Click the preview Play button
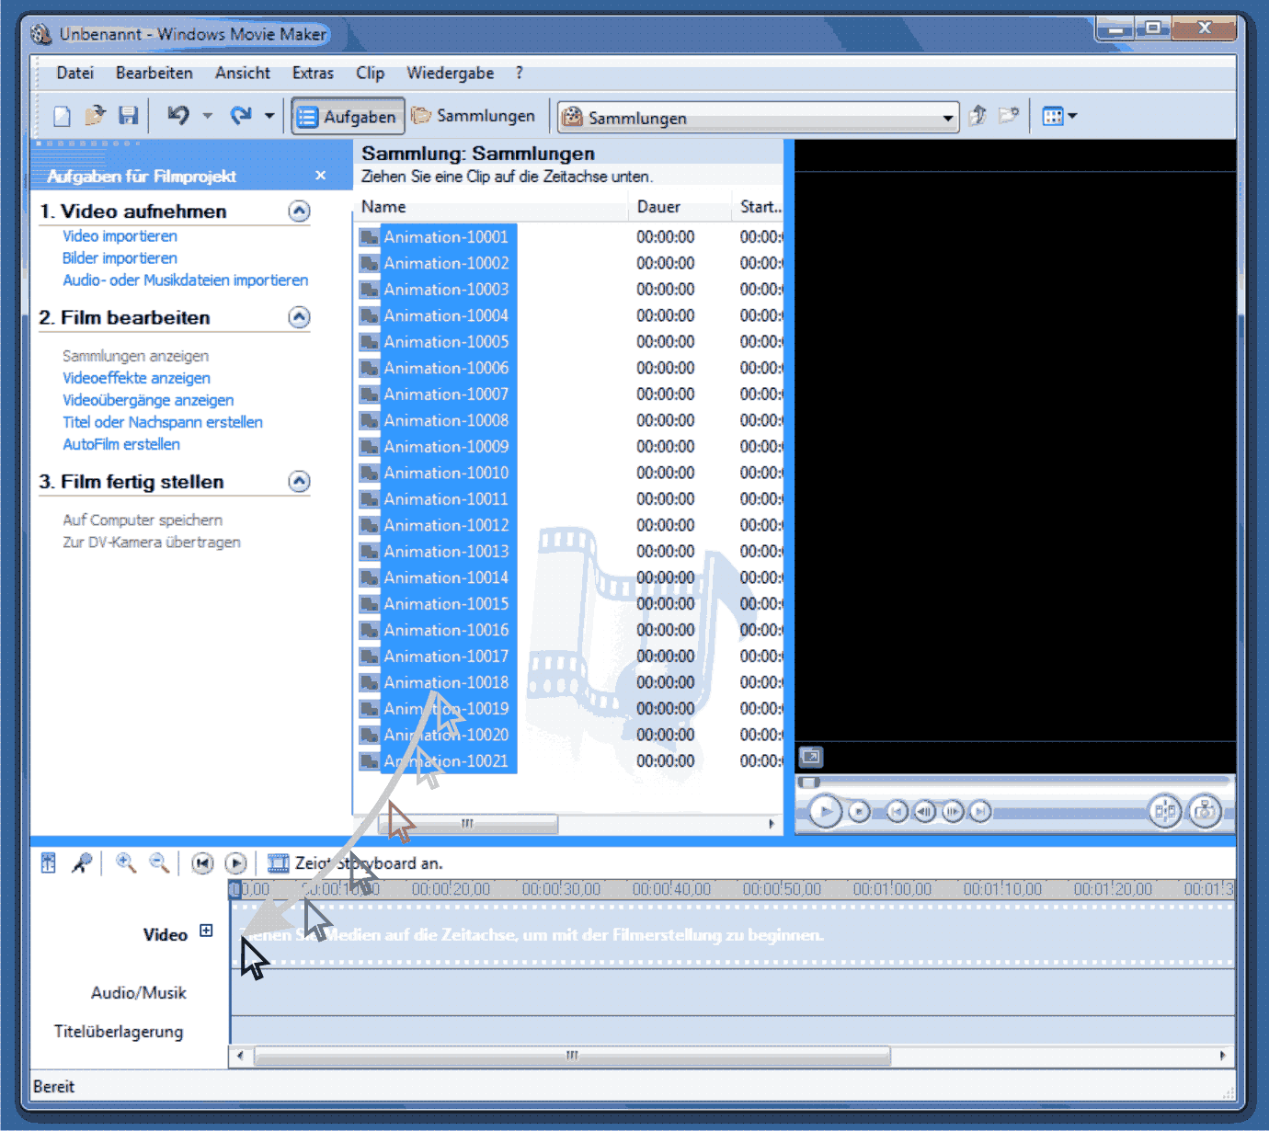 coord(825,811)
